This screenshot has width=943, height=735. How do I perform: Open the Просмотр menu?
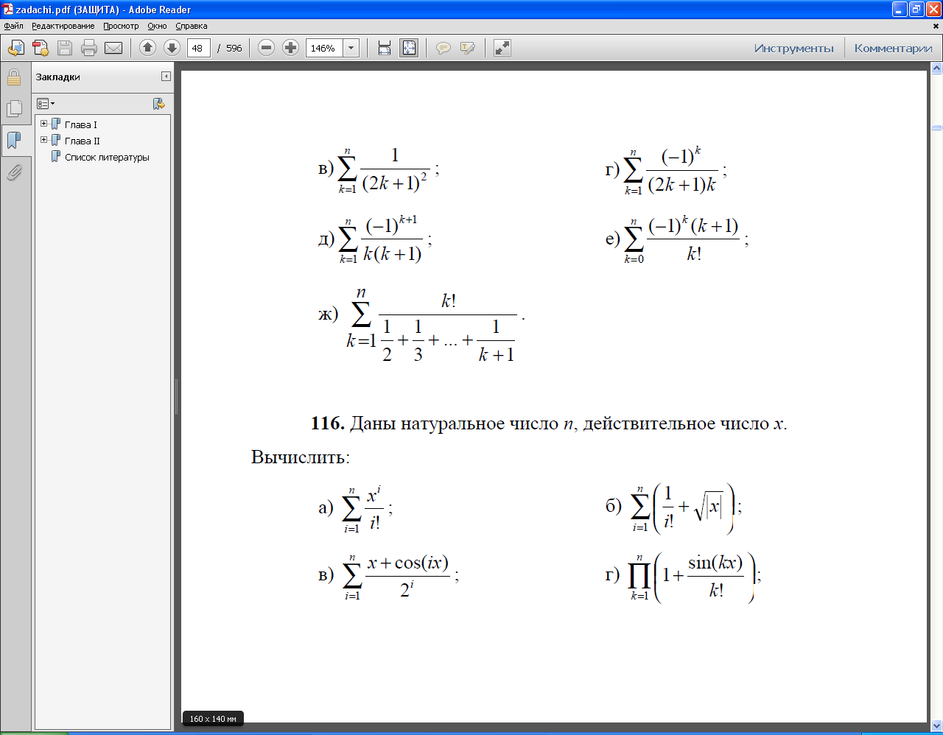pos(121,26)
